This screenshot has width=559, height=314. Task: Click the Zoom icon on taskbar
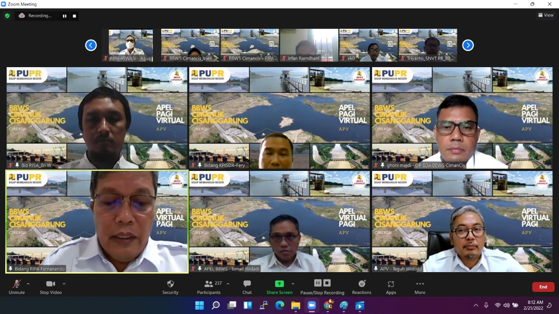point(312,305)
